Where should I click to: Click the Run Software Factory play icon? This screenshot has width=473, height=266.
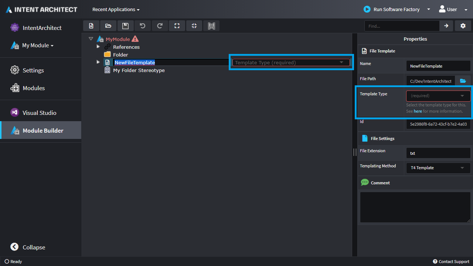pos(367,9)
